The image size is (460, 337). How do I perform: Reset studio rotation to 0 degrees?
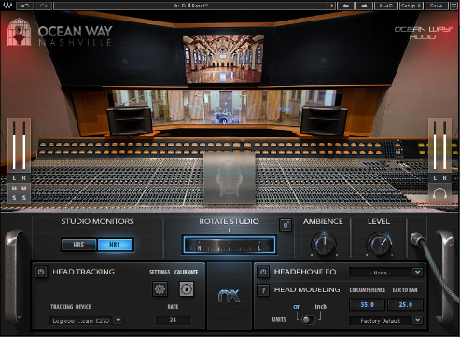286,225
